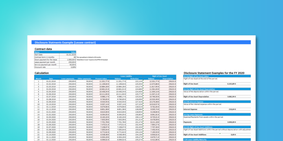The width and height of the screenshot is (283, 141).
Task: Click the 'Present Value' column header
Action: pyautogui.click(x=101, y=79)
